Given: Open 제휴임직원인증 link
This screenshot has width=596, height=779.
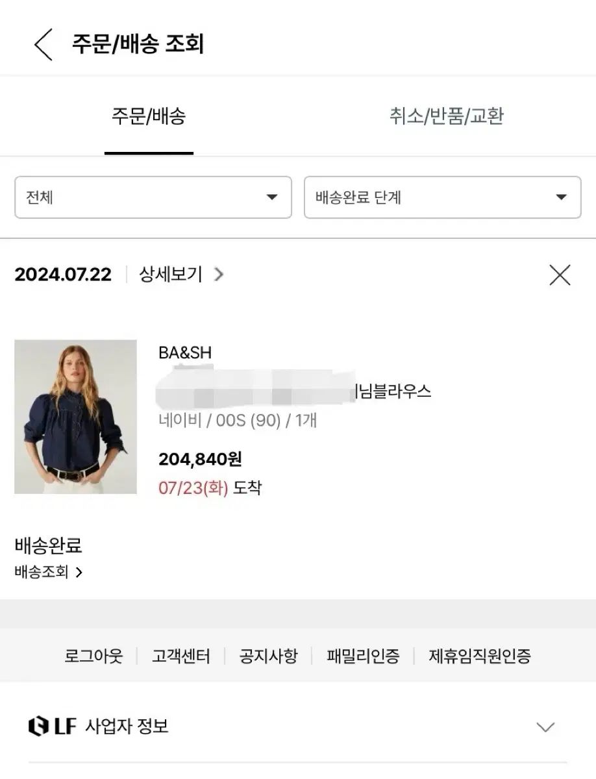Looking at the screenshot, I should (x=480, y=656).
